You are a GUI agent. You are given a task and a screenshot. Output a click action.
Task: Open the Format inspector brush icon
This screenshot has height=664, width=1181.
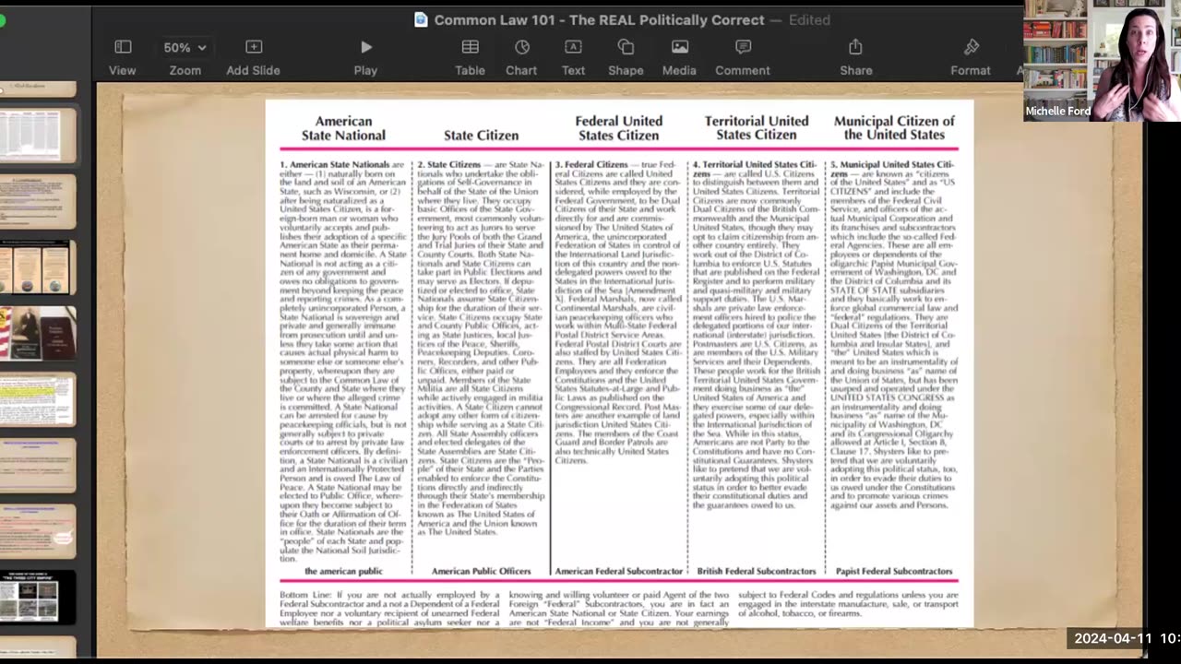tap(971, 47)
